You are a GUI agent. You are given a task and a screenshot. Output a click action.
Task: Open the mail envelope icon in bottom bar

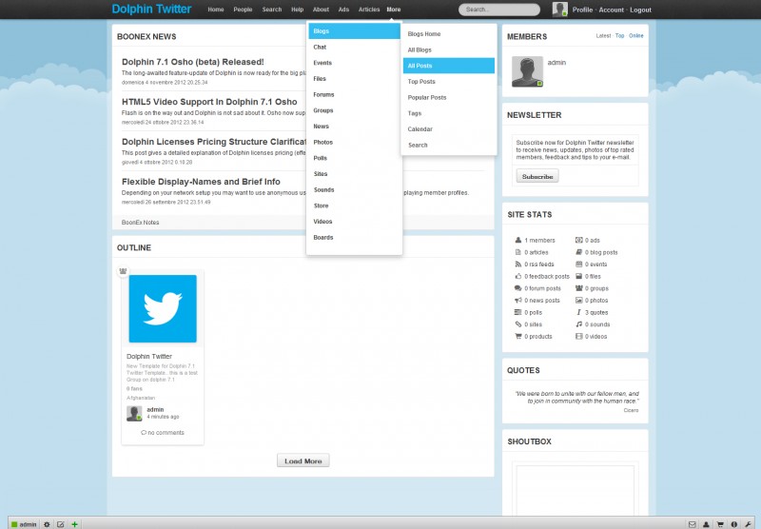693,524
